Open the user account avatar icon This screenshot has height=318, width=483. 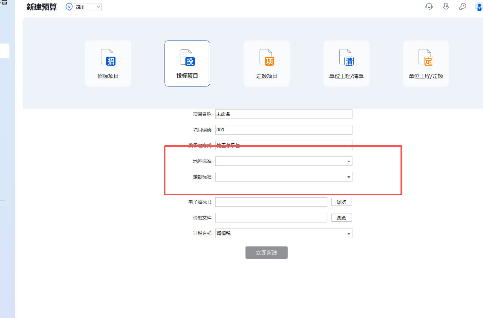479,7
